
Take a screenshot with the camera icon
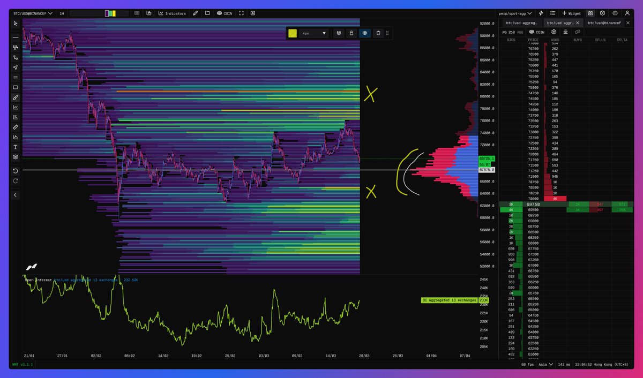[x=590, y=13]
